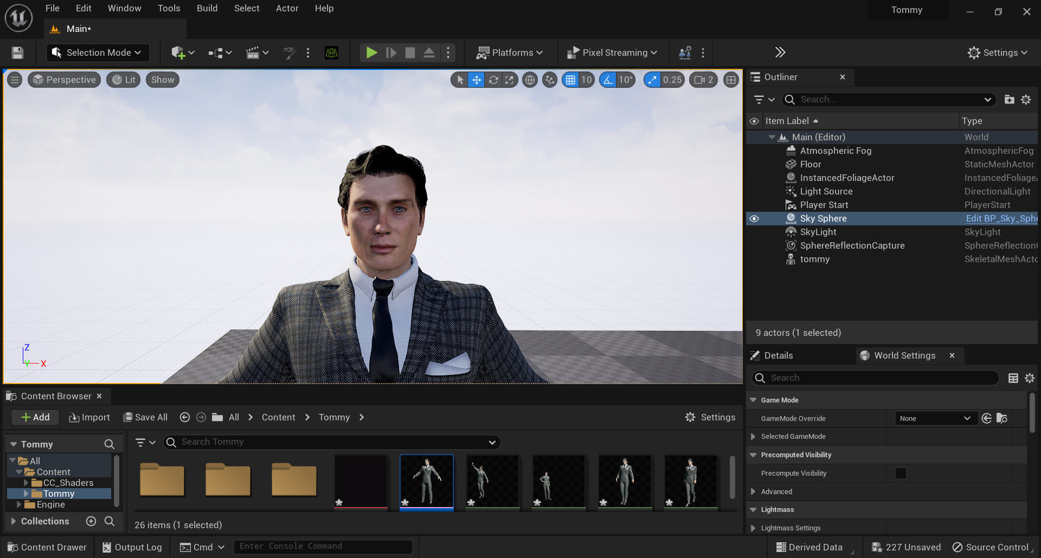Expand Lightmass Settings row
Screen dimensions: 1041x558
(x=753, y=528)
